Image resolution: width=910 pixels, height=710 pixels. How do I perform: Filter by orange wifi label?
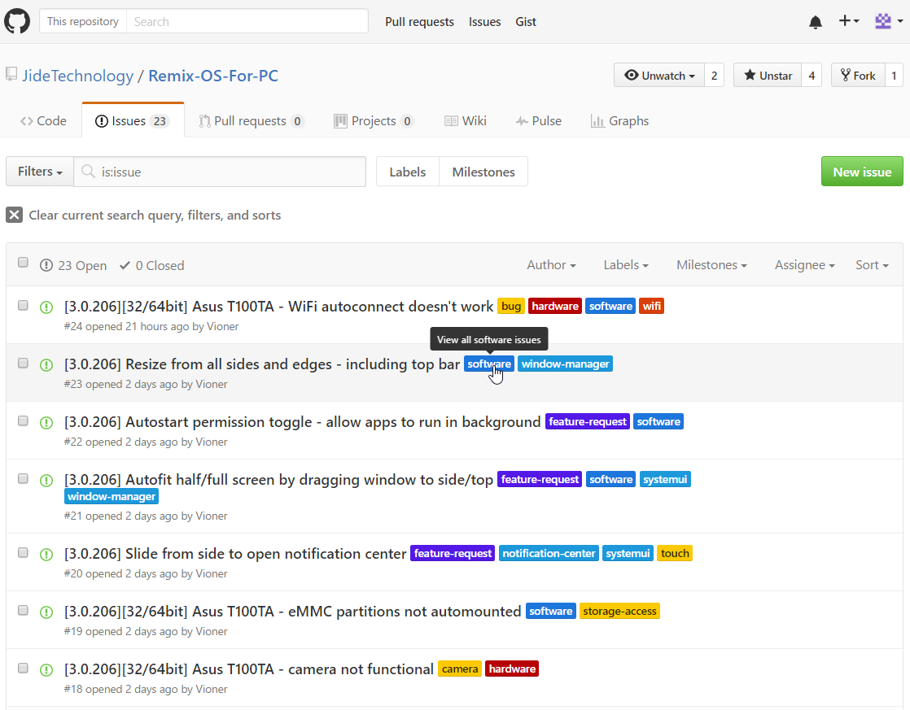pos(652,307)
